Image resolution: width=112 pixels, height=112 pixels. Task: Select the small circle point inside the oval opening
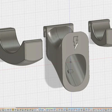[71, 62]
